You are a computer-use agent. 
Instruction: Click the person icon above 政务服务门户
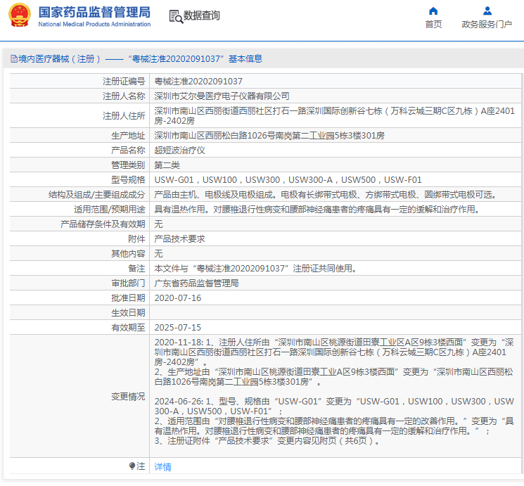[487, 11]
